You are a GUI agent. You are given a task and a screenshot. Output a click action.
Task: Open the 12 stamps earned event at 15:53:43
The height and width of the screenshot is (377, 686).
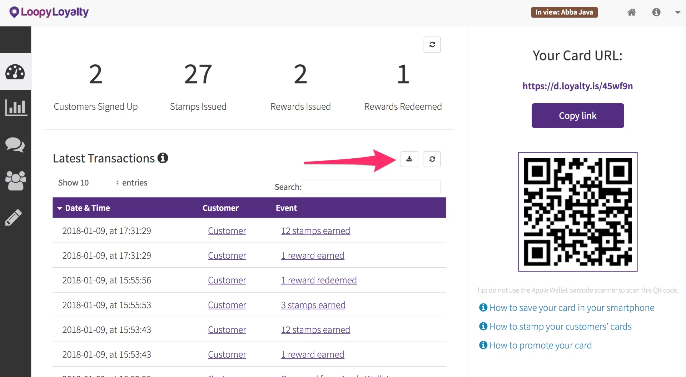click(x=315, y=329)
